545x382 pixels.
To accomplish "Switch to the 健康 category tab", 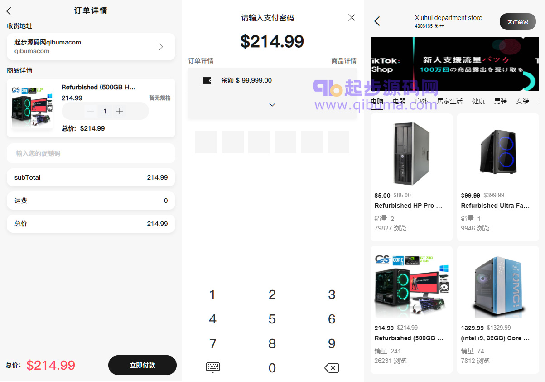I will pos(478,101).
